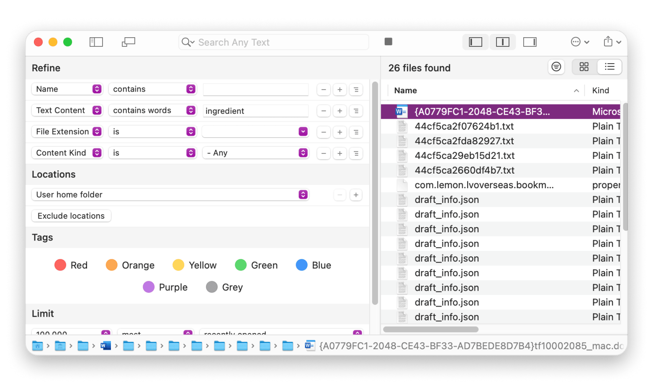Image resolution: width=653 pixels, height=389 pixels.
Task: Toggle the sidebar icon in toolbar
Action: pos(96,42)
